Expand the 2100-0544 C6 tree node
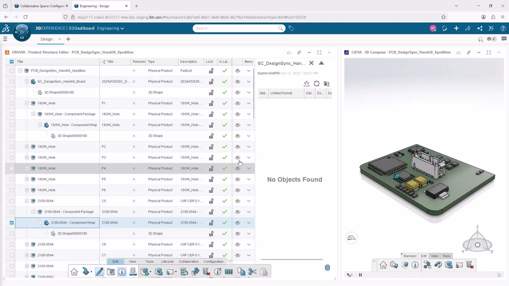The width and height of the screenshot is (509, 286). click(27, 245)
